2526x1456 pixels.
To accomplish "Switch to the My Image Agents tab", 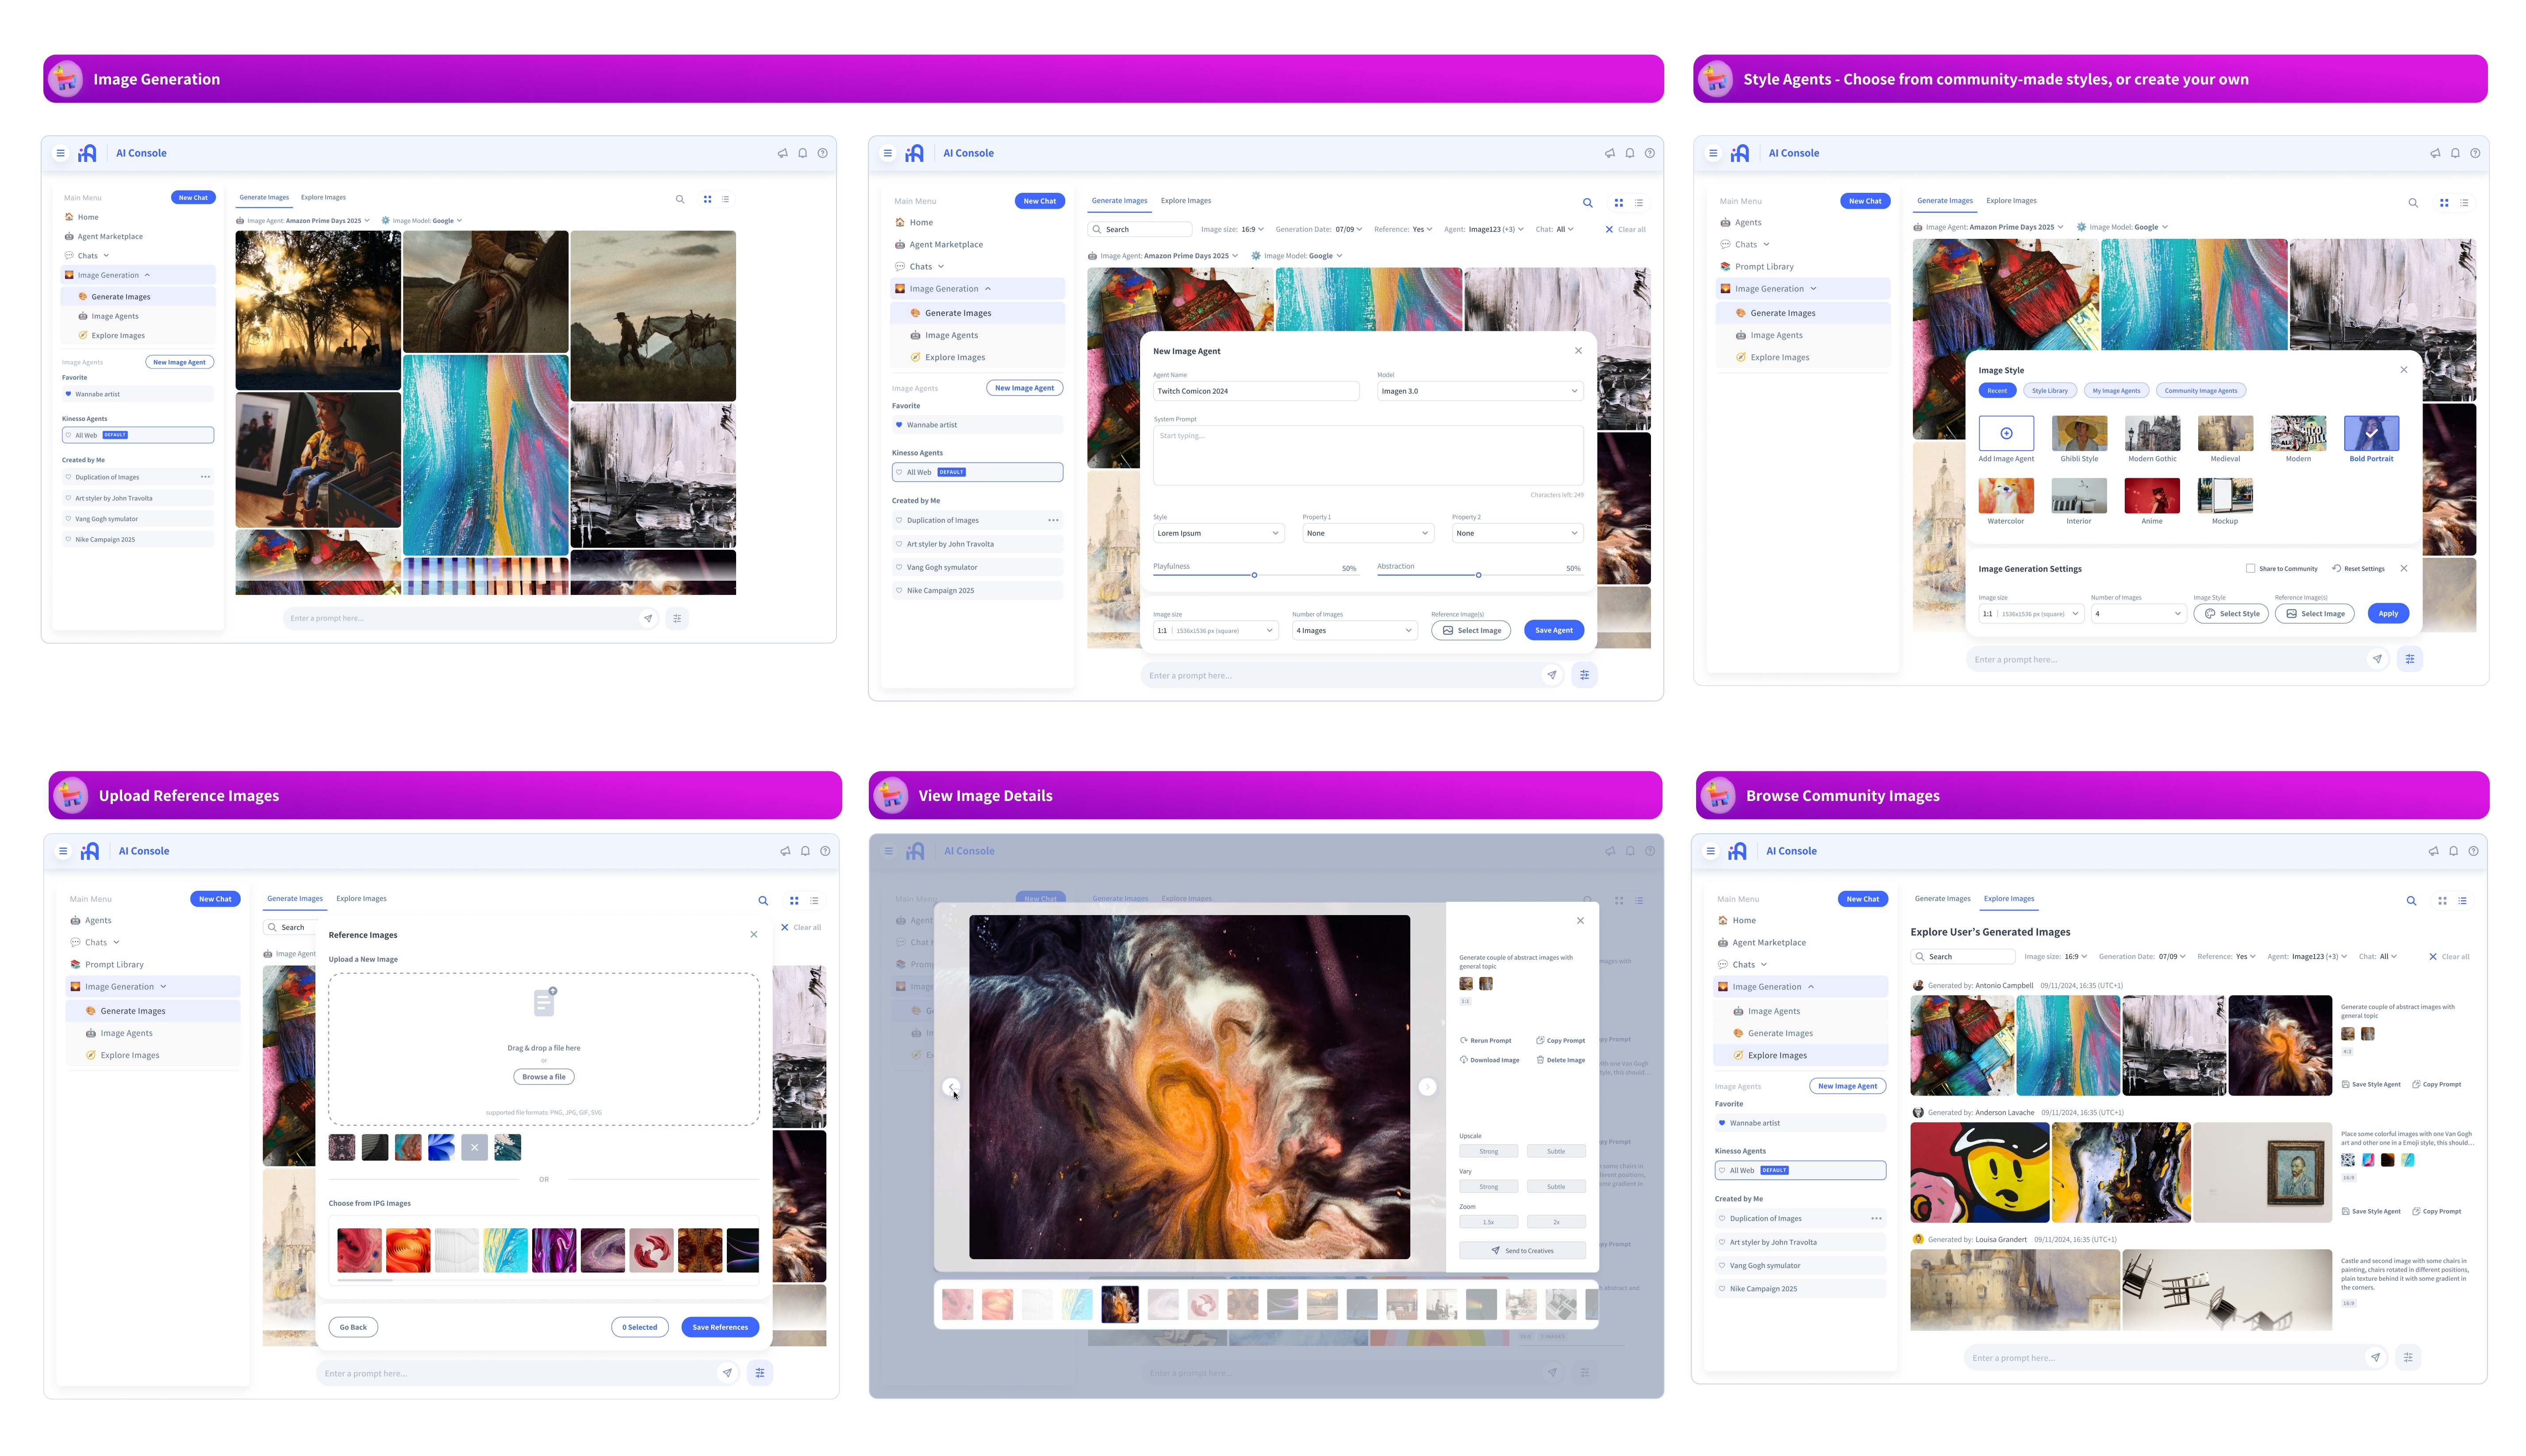I will coord(2116,390).
